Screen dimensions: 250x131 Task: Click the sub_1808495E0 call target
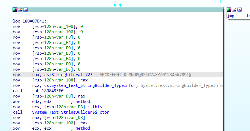[x=48, y=91]
